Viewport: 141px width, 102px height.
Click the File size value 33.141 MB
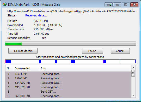click(x=41, y=21)
